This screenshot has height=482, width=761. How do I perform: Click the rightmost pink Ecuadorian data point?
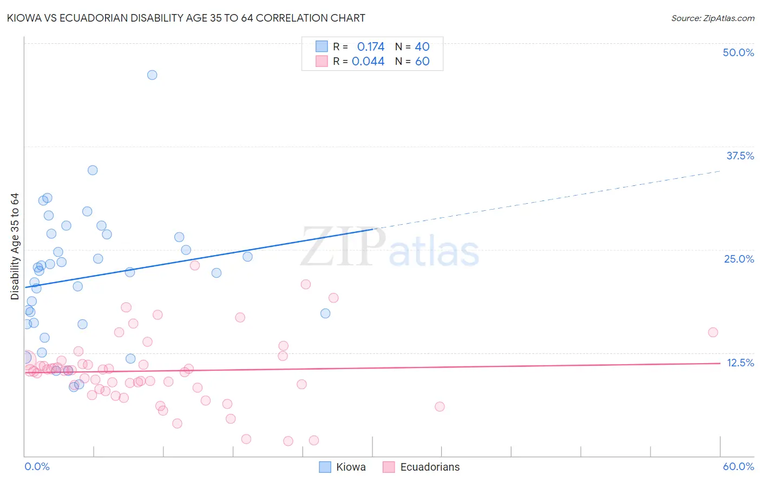click(x=713, y=332)
